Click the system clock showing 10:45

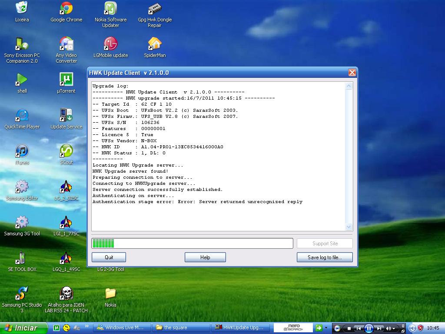point(433,328)
